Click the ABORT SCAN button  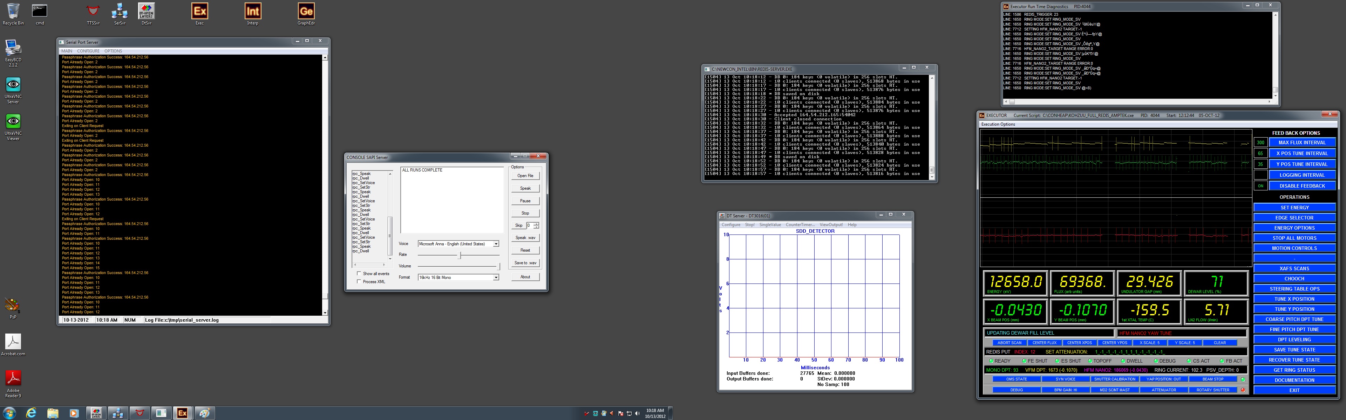tap(1009, 343)
